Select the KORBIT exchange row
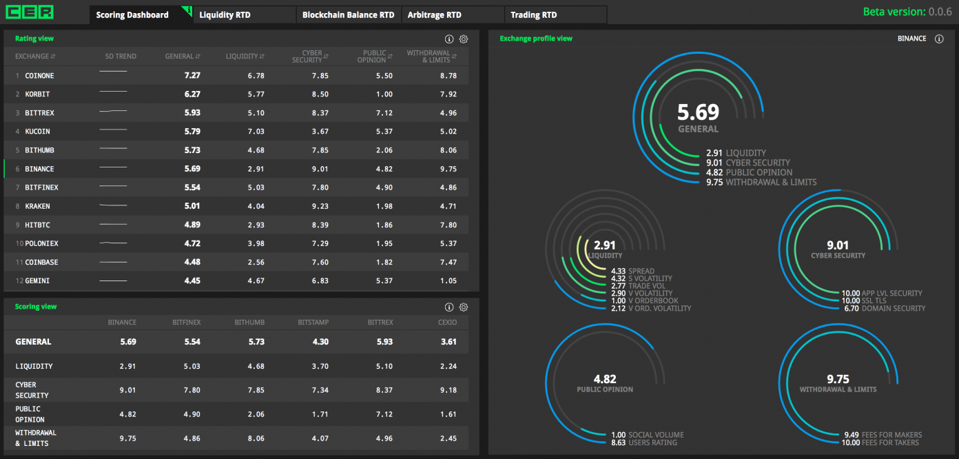The width and height of the screenshot is (959, 459). (x=236, y=94)
